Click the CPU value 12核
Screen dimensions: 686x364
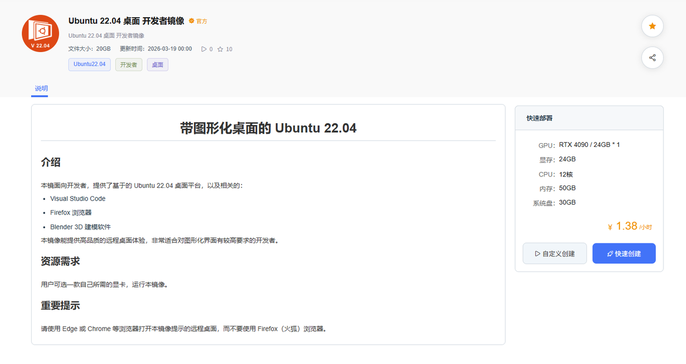click(x=566, y=174)
